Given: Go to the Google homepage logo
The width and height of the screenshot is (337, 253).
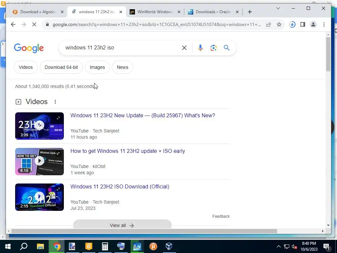Looking at the screenshot, I should 29,48.
